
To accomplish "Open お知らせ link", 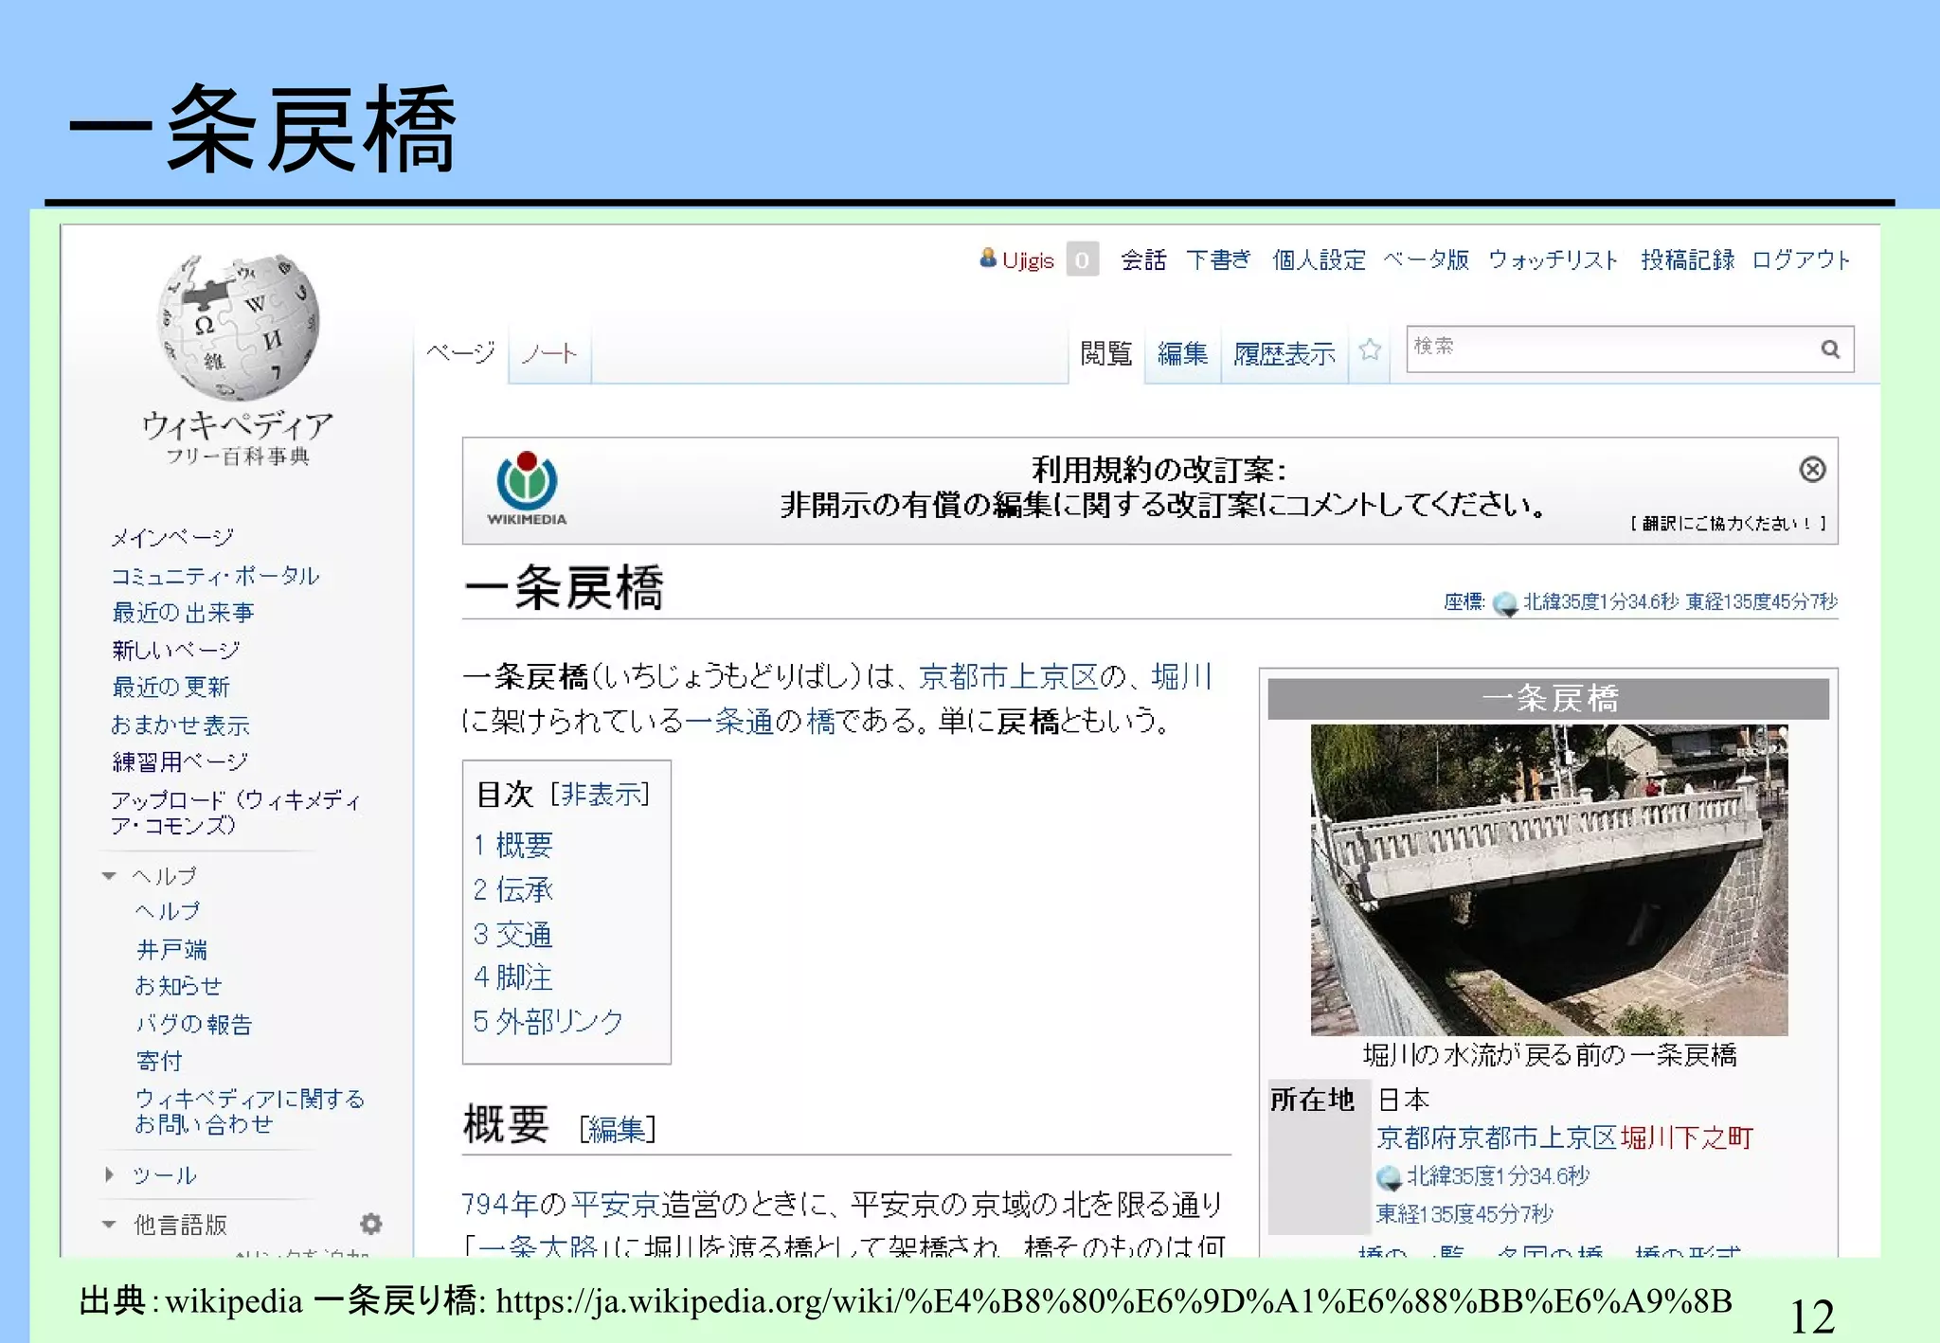I will coord(178,986).
